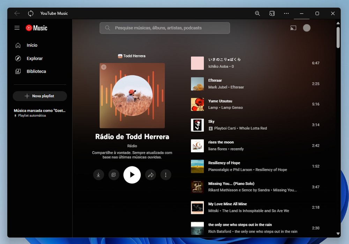The height and width of the screenshot is (244, 349).
Task: Click the Playboi Carti artist link
Action: coord(225,128)
